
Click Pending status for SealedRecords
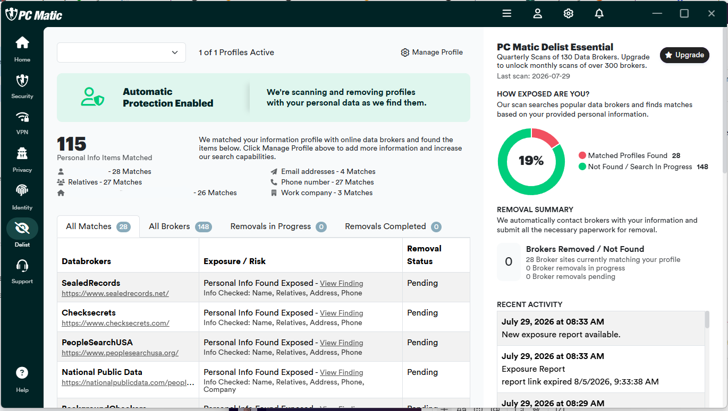[422, 283]
